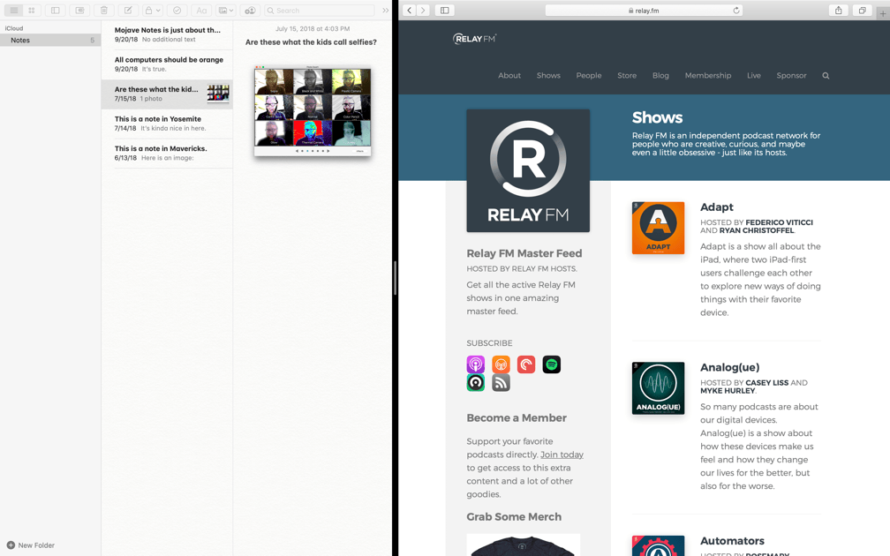
Task: Open the add photo media dropdown
Action: click(x=226, y=11)
